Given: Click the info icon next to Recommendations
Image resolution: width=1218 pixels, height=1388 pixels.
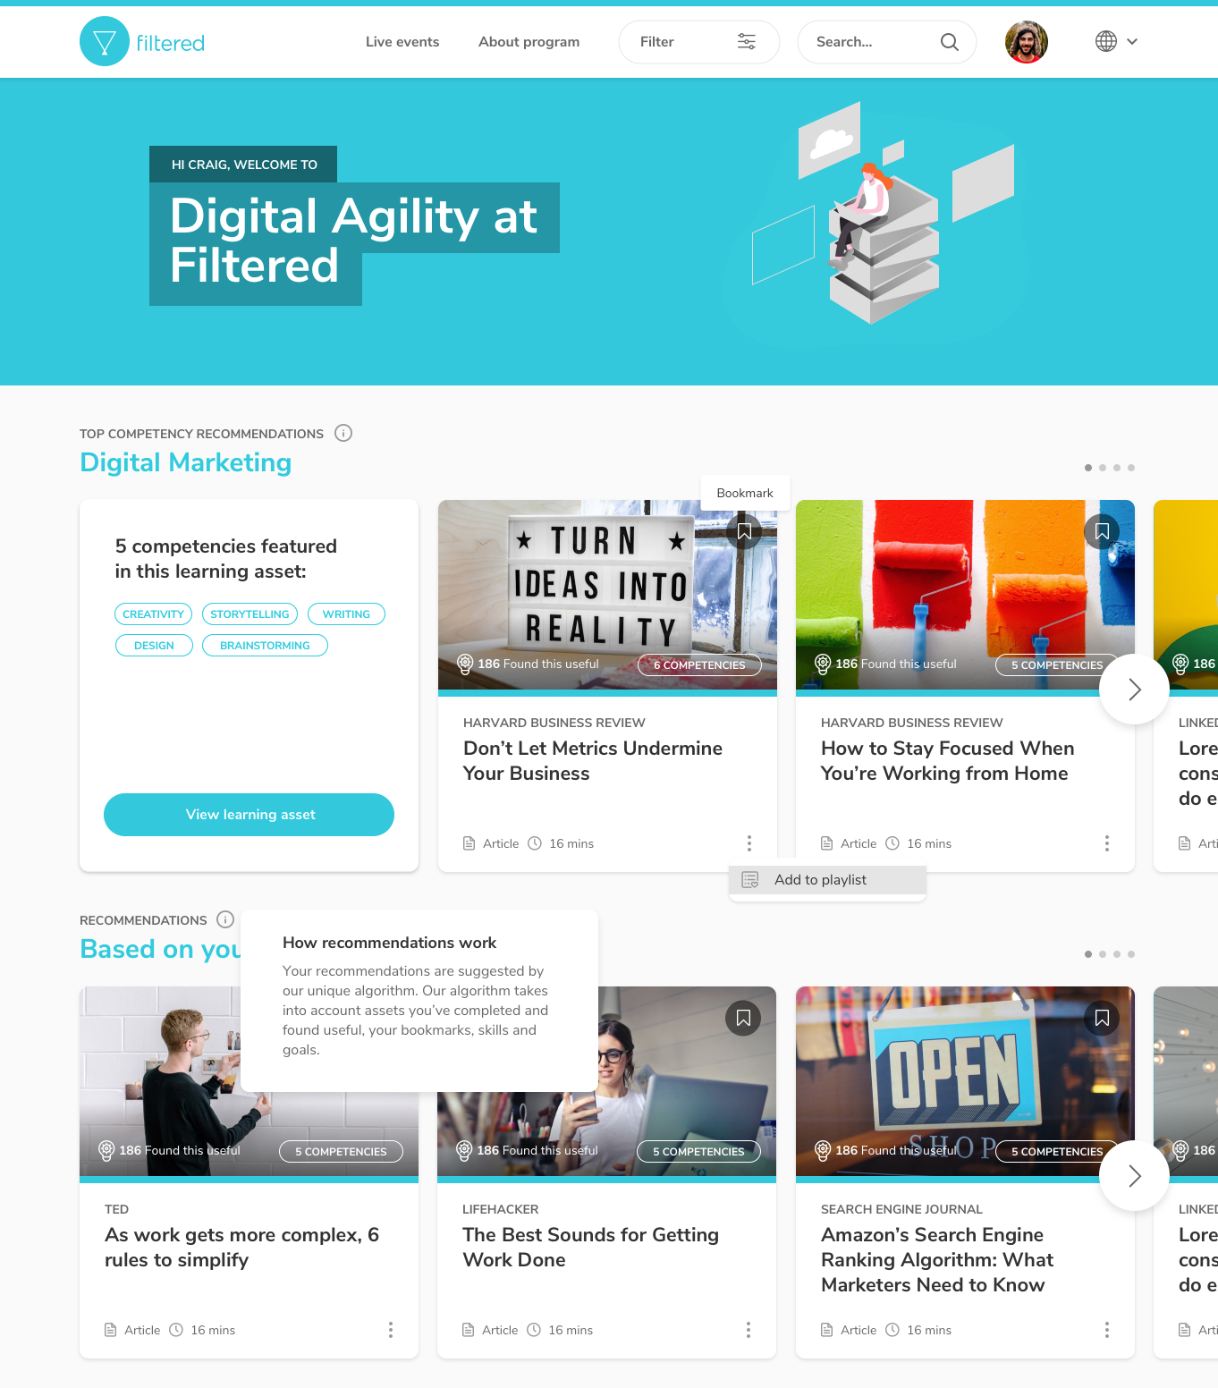Looking at the screenshot, I should click(x=225, y=919).
